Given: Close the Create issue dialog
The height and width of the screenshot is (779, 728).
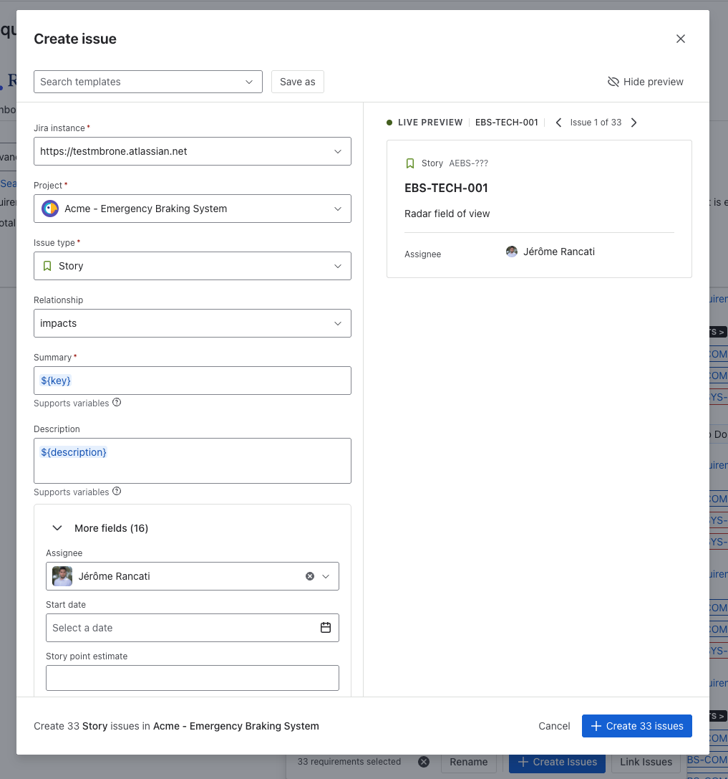Looking at the screenshot, I should coord(680,39).
